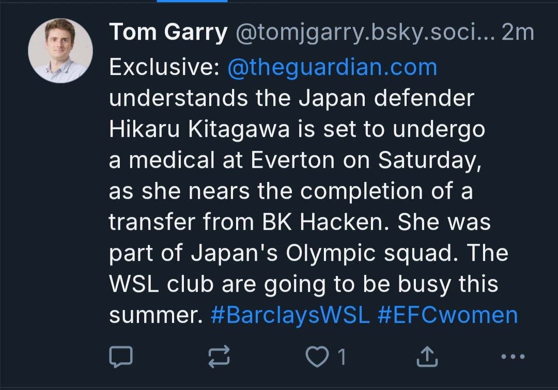This screenshot has height=390, width=558.
Task: Visit the @theguardian.com mention
Action: [x=332, y=68]
